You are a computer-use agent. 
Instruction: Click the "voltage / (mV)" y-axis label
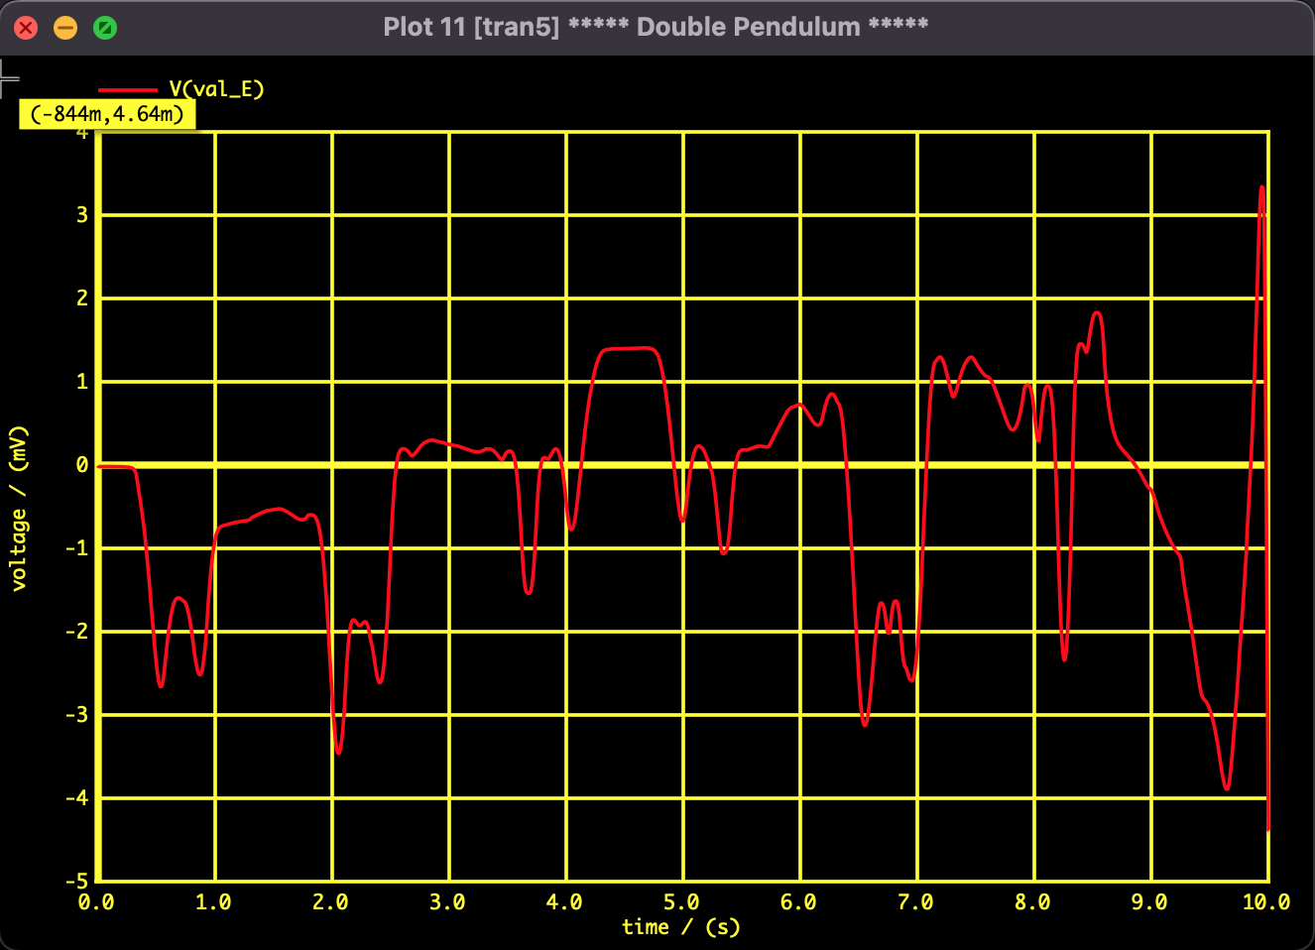[19, 509]
